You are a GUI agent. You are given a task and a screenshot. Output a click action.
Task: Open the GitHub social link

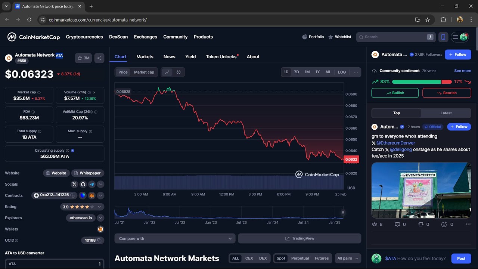point(83,184)
